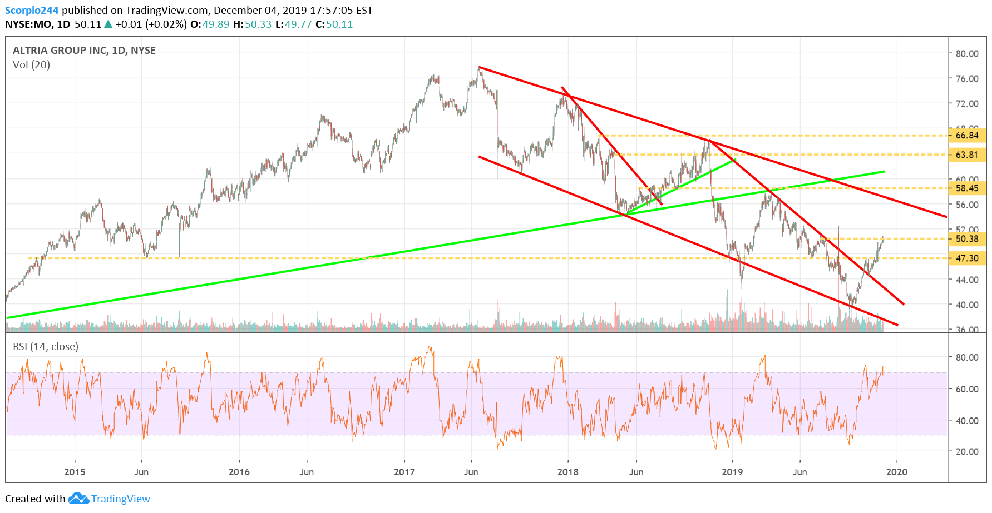The height and width of the screenshot is (513, 992).
Task: Click the NYSE:MO, 1D symbol text
Action: pos(38,24)
